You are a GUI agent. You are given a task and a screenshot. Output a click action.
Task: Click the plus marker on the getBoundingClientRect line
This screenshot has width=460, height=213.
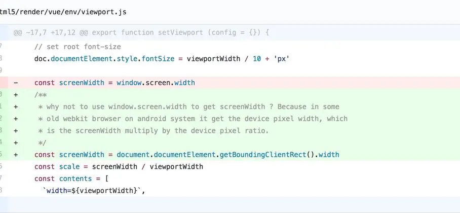pyautogui.click(x=16, y=155)
